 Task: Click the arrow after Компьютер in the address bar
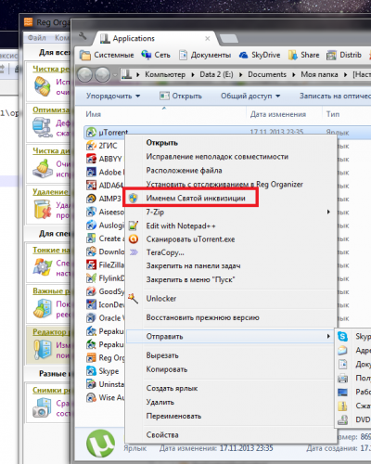[x=193, y=74]
